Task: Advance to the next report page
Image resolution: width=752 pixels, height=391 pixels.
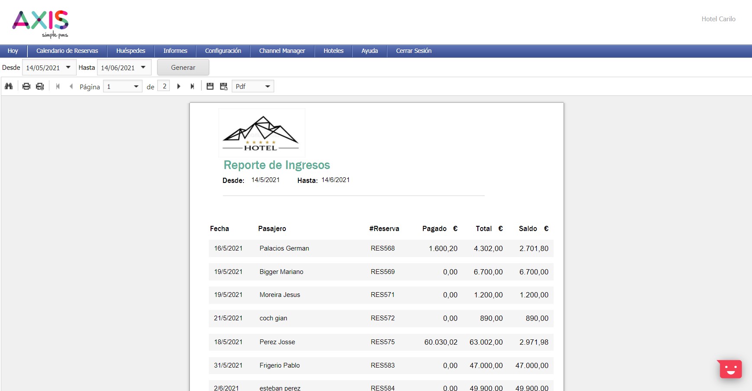Action: click(x=178, y=86)
